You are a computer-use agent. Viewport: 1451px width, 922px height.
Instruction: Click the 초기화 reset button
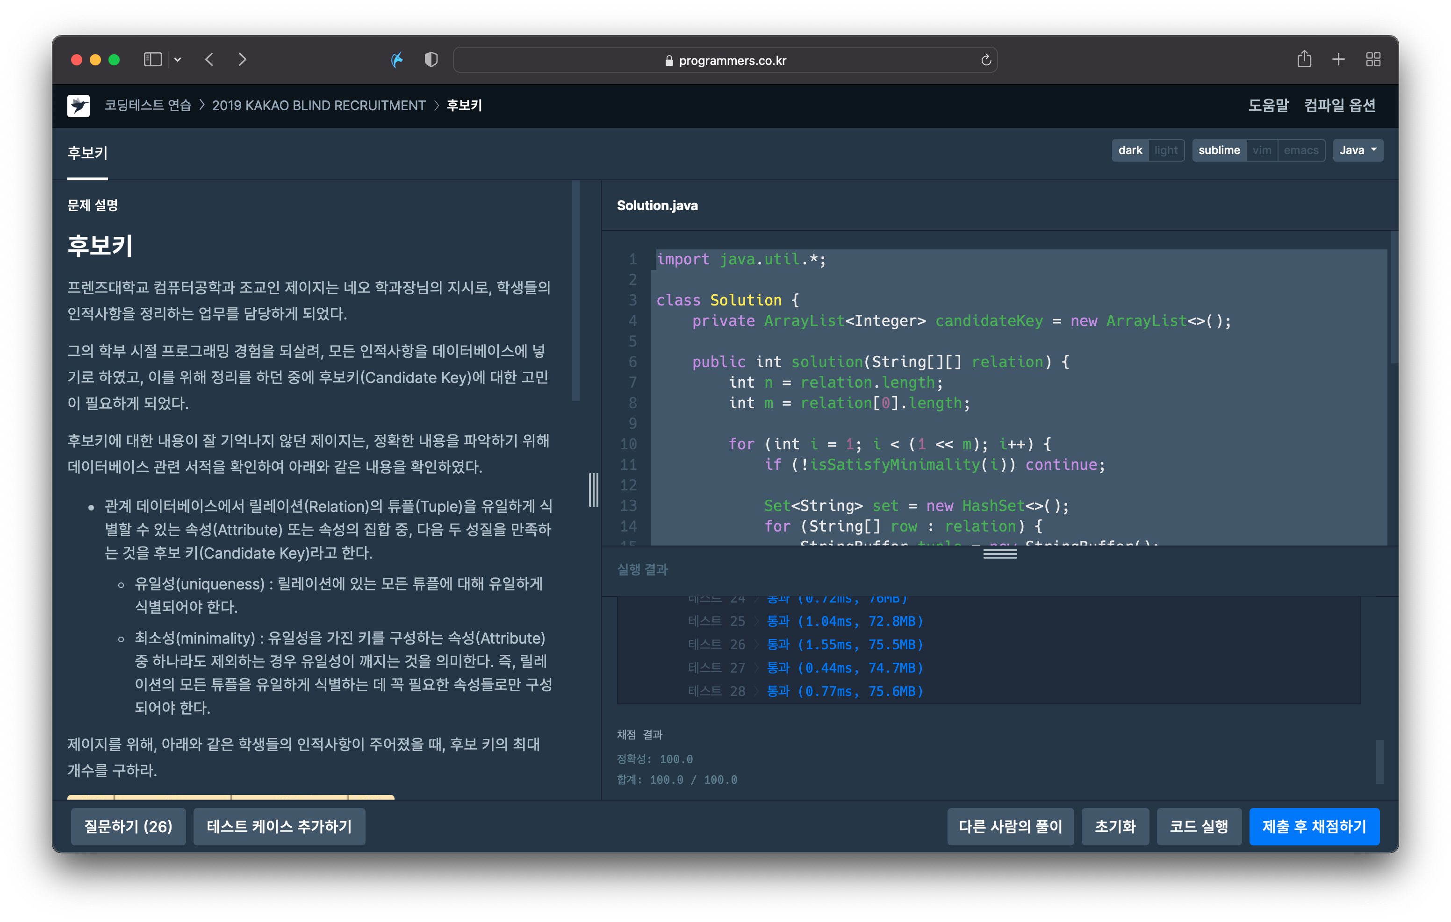[x=1115, y=826]
